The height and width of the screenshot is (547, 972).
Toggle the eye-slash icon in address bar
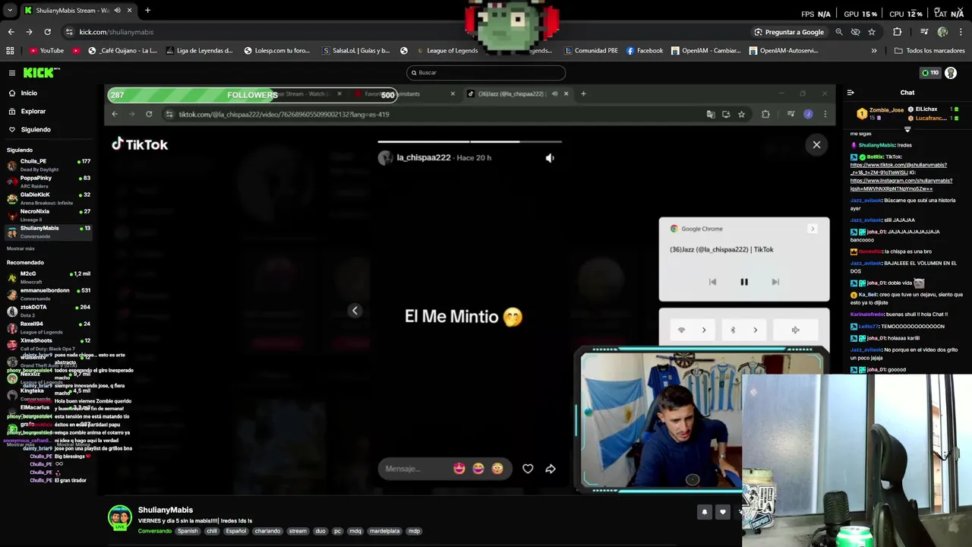[x=855, y=32]
